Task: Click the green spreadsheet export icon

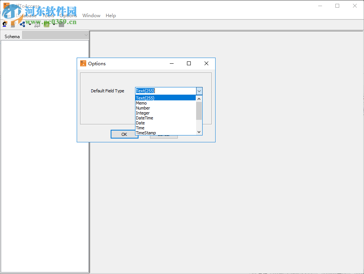Action: coord(46,24)
